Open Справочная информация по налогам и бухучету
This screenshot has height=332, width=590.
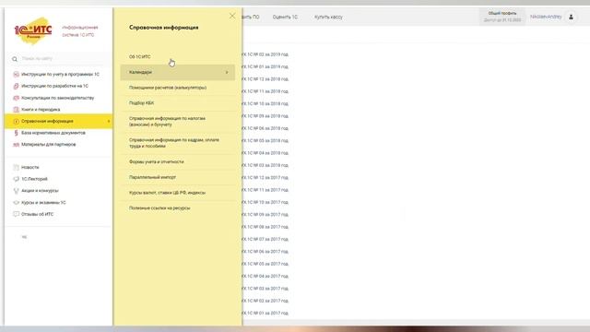click(x=167, y=121)
